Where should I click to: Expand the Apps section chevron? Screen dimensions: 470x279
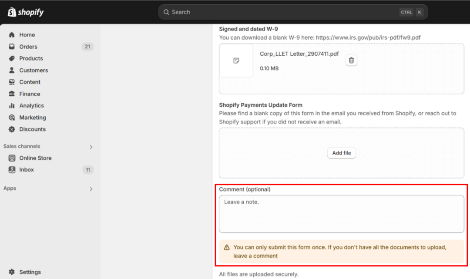pos(91,189)
